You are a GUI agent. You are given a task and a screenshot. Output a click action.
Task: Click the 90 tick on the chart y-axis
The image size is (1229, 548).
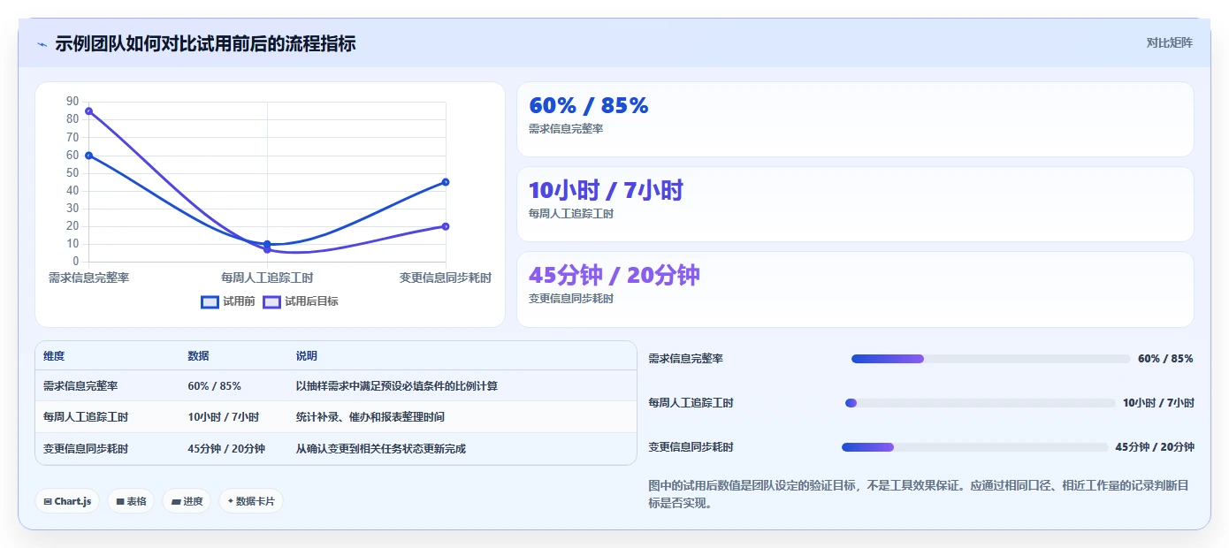click(x=73, y=102)
